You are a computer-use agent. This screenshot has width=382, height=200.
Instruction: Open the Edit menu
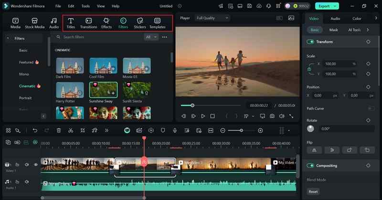71,6
